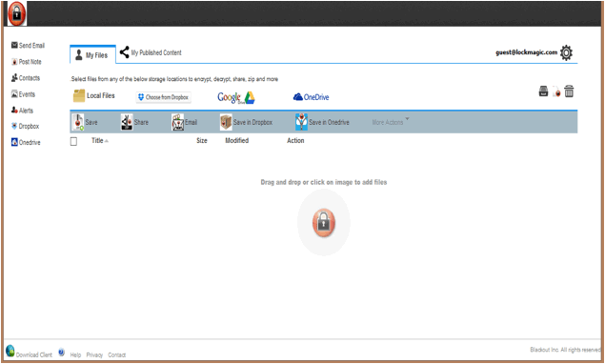Image resolution: width=605 pixels, height=364 pixels.
Task: Click the printer icon near trash can
Action: coord(543,91)
